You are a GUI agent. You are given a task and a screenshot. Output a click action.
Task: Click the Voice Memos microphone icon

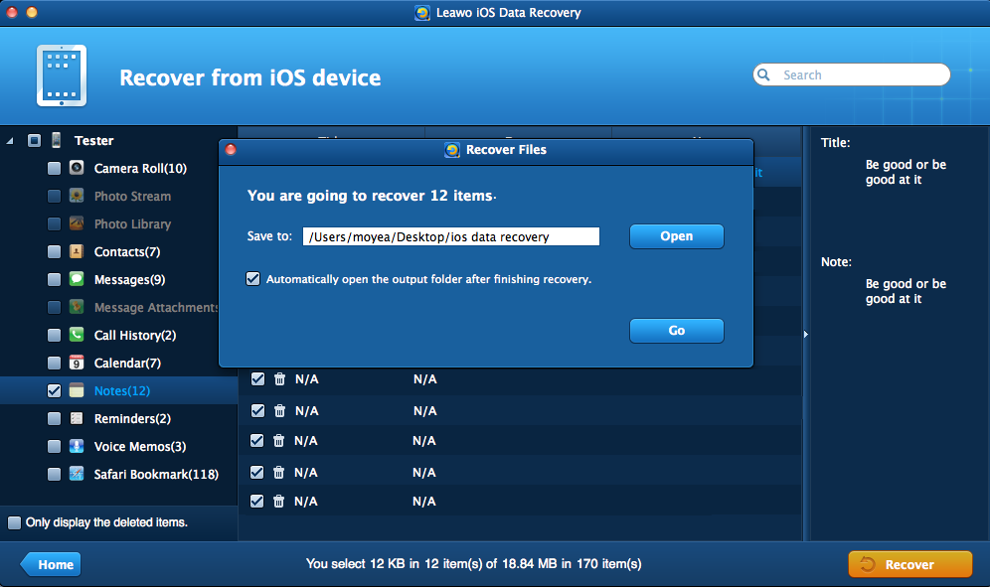[77, 446]
